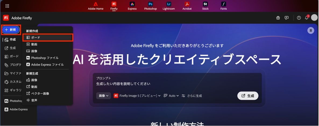Image resolution: width=319 pixels, height=126 pixels.
Task: Open the feedback chat icon
Action: click(x=286, y=18)
